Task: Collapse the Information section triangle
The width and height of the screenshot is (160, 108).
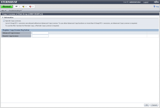Action: pos(3,17)
